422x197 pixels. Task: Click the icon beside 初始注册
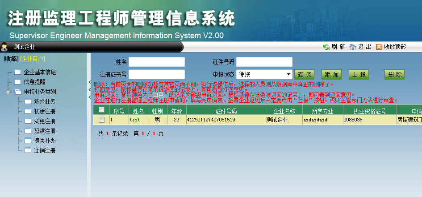point(28,111)
